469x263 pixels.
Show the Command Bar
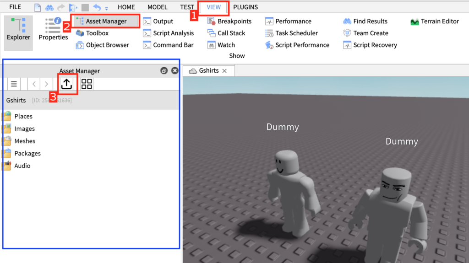(x=168, y=45)
